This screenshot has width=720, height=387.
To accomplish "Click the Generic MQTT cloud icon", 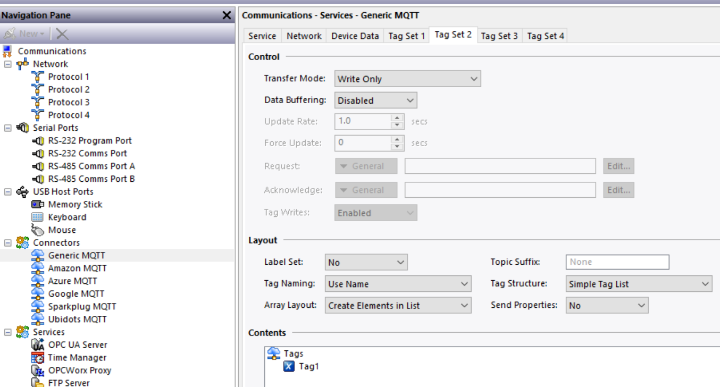I will coord(38,255).
